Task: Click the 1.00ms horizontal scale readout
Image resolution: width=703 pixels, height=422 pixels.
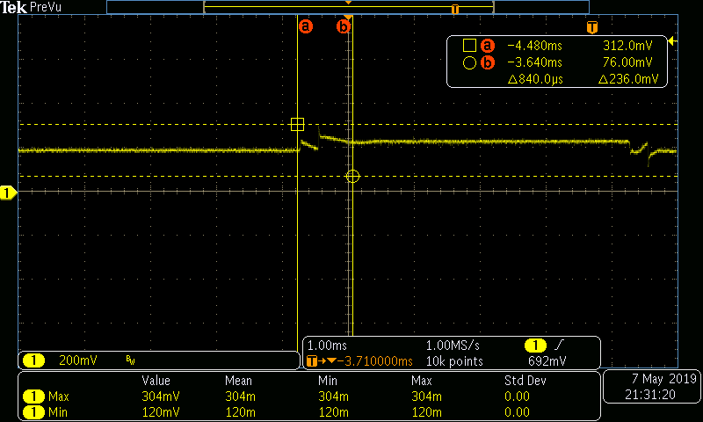Action: click(x=327, y=346)
